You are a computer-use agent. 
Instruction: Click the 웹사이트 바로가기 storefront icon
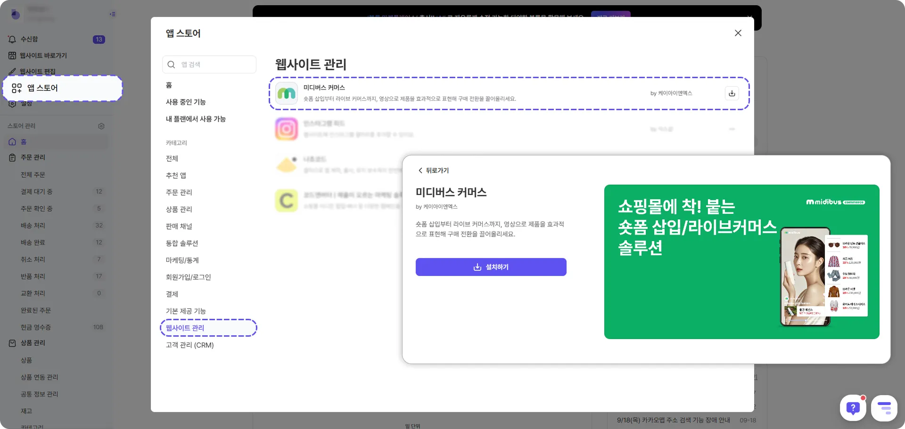pos(12,56)
